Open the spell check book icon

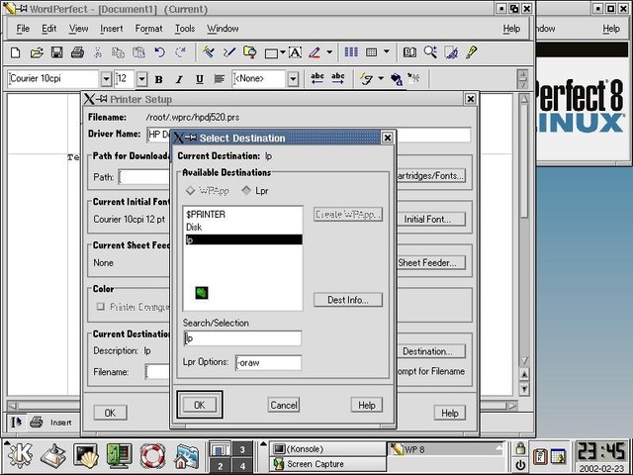click(409, 52)
